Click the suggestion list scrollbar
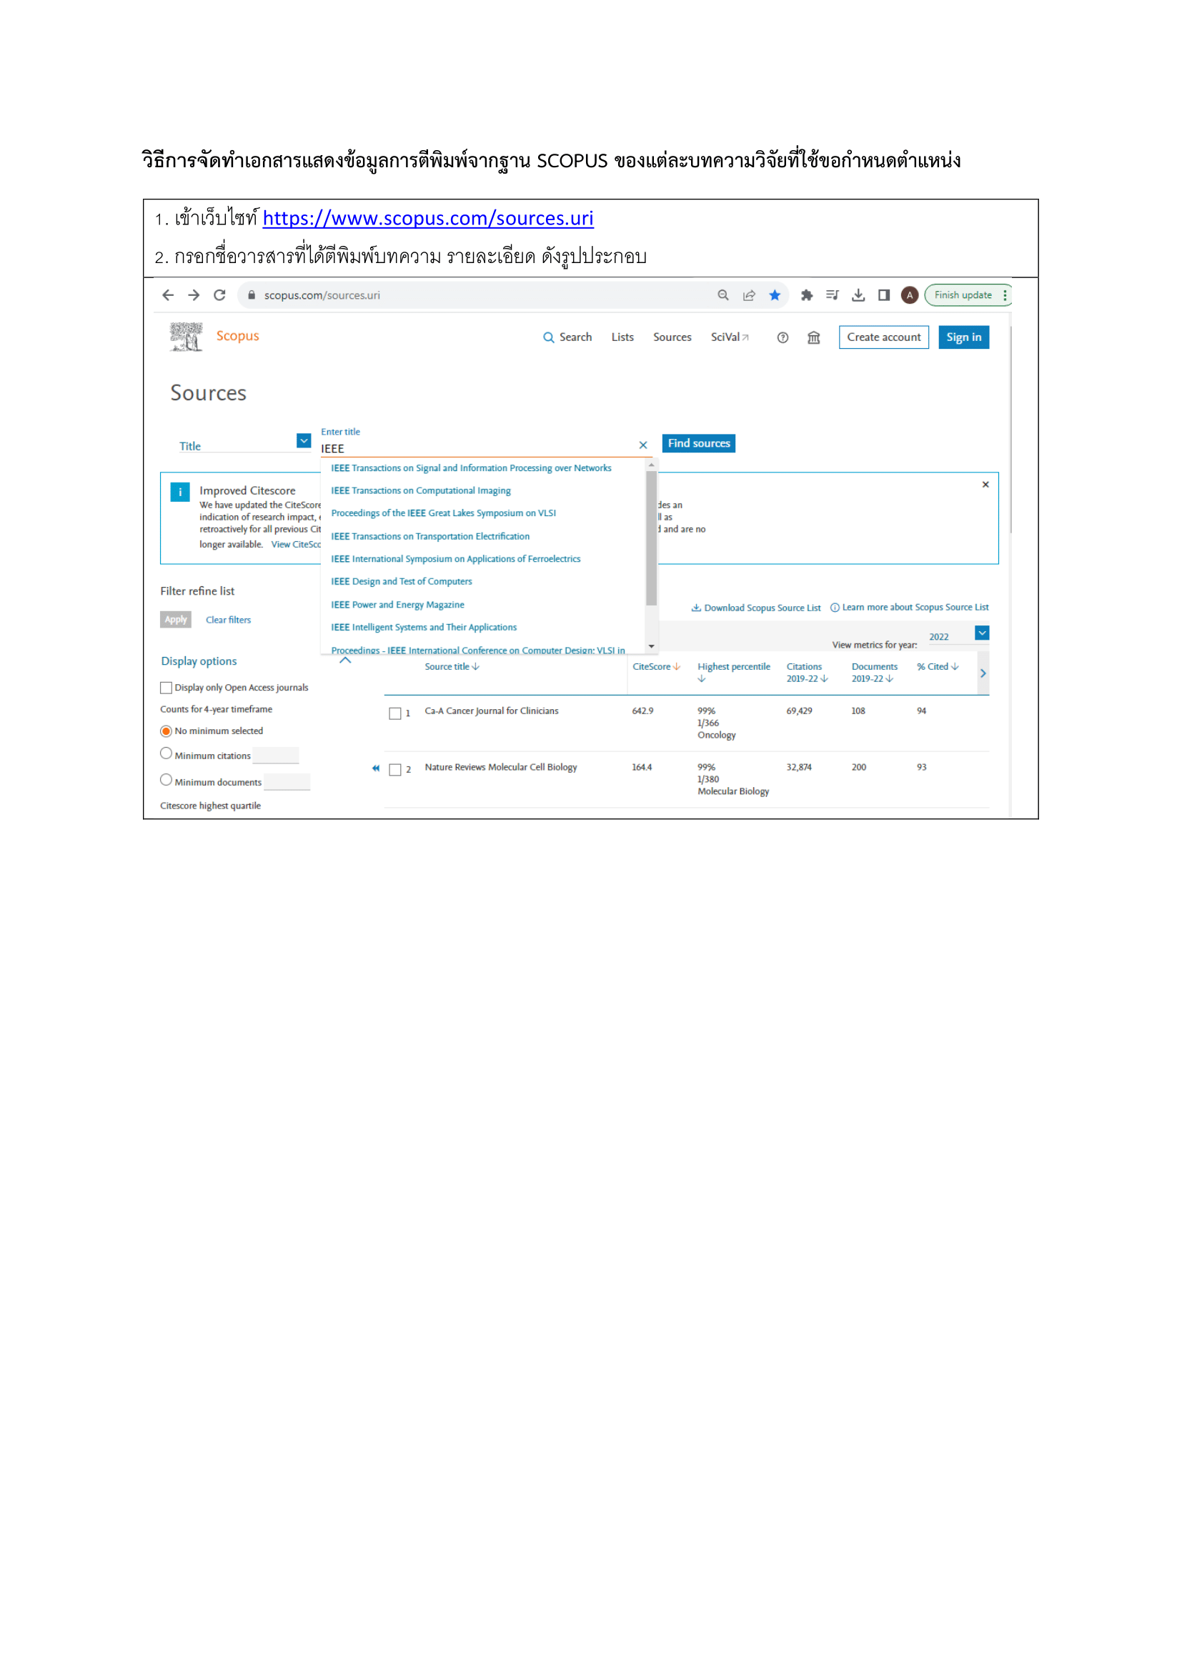Viewport: 1182px width, 1672px height. (652, 539)
